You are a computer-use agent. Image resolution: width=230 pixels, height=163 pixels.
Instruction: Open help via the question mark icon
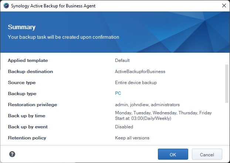click(12, 154)
